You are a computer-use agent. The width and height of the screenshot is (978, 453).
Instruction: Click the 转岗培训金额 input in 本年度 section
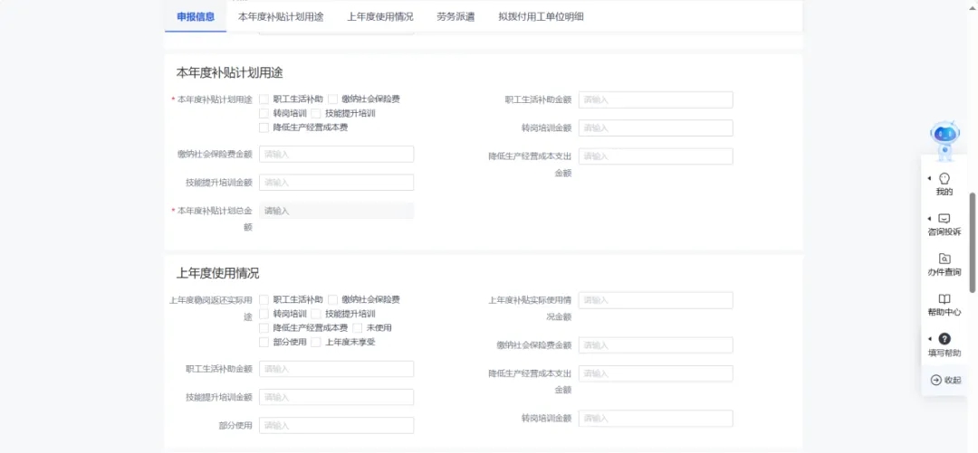pos(656,128)
